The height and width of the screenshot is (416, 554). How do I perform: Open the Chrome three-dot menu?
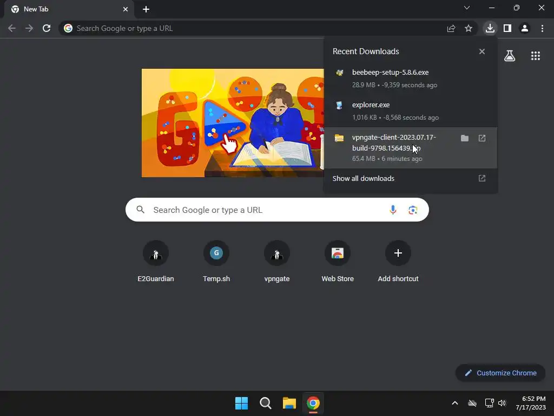pos(542,28)
